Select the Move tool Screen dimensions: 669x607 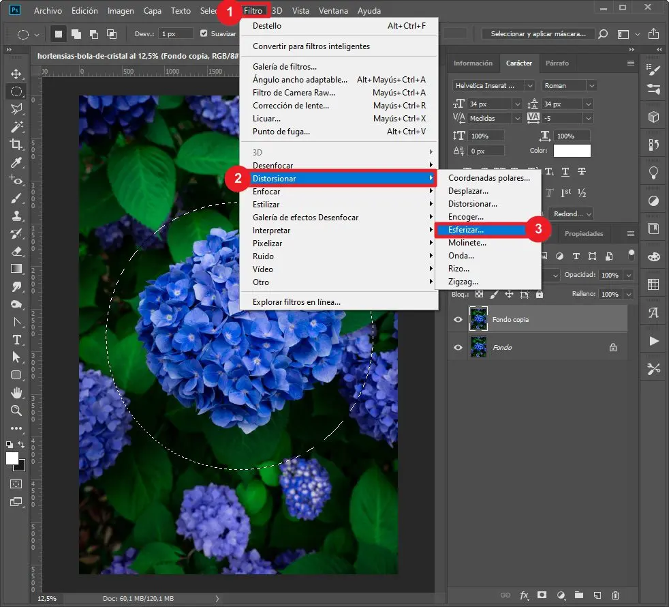(16, 74)
